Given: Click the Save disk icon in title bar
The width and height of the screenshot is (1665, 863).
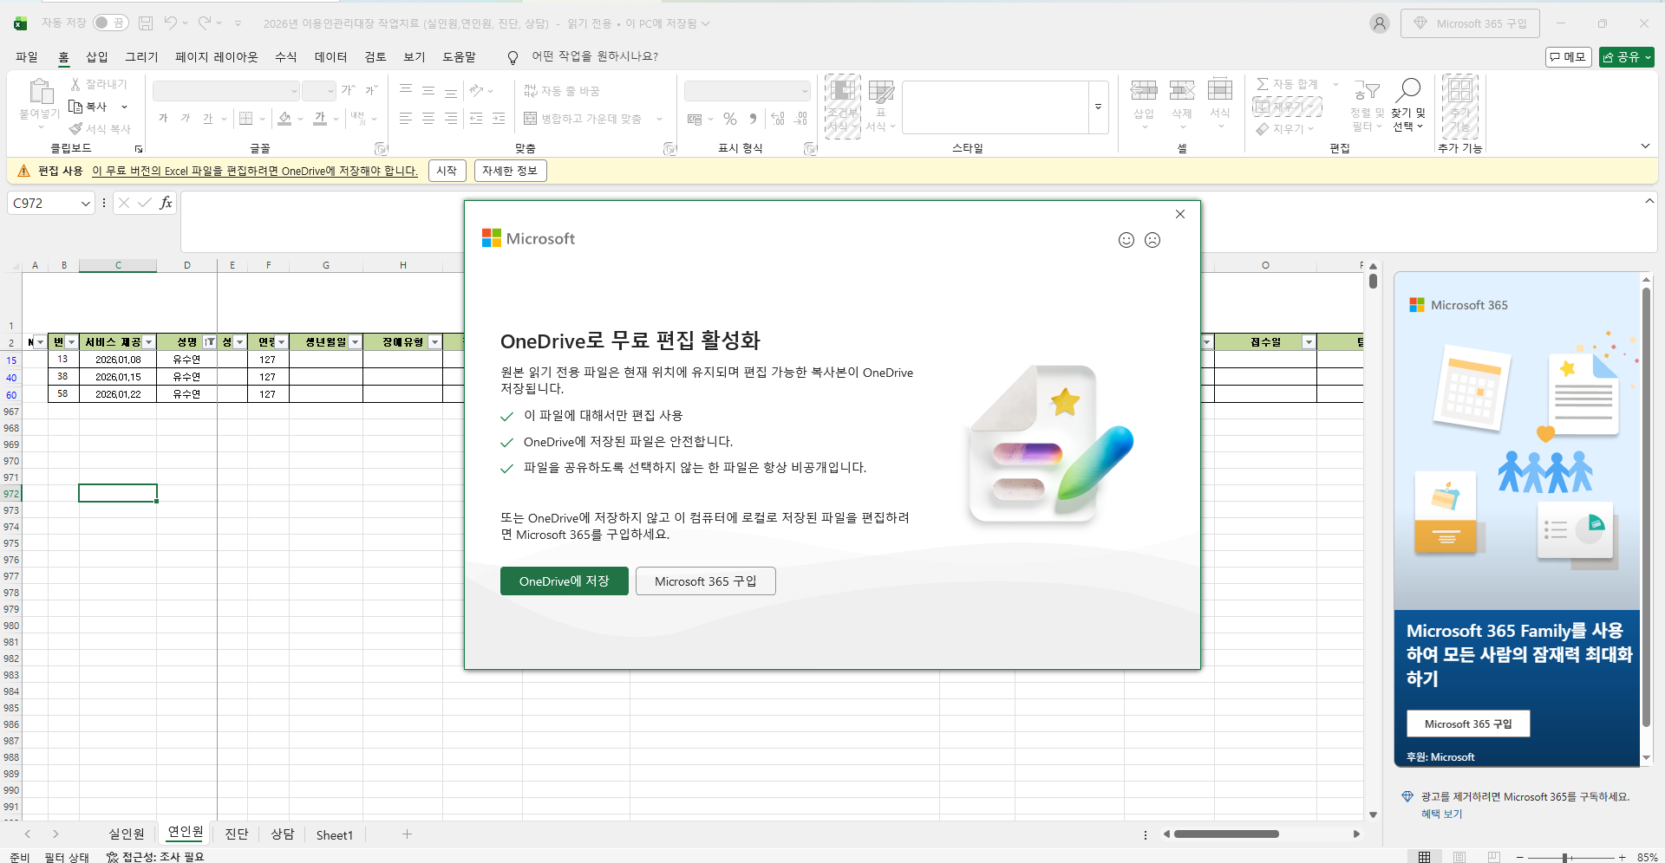Looking at the screenshot, I should pyautogui.click(x=146, y=23).
